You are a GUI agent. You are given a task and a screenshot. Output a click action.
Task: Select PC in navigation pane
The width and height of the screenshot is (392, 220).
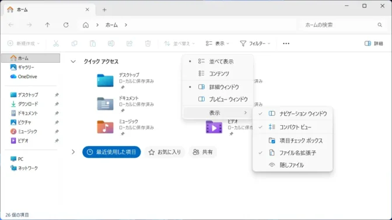pos(17,159)
